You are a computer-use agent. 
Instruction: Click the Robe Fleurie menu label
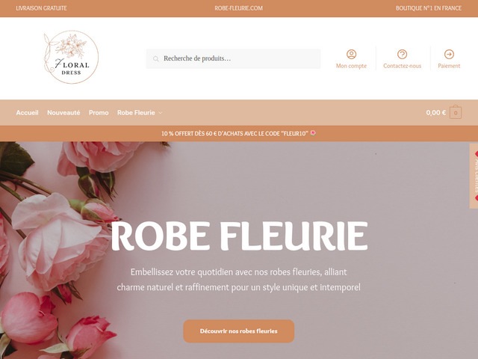pos(136,113)
